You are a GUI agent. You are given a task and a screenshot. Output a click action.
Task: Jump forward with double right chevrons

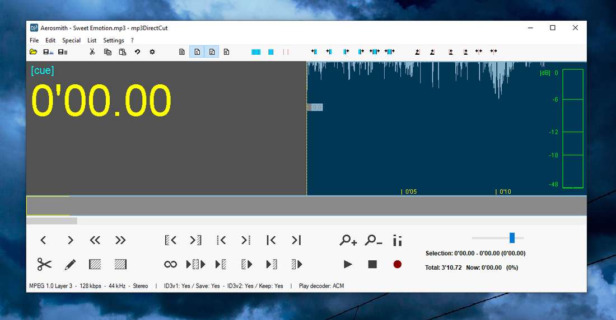click(x=120, y=240)
